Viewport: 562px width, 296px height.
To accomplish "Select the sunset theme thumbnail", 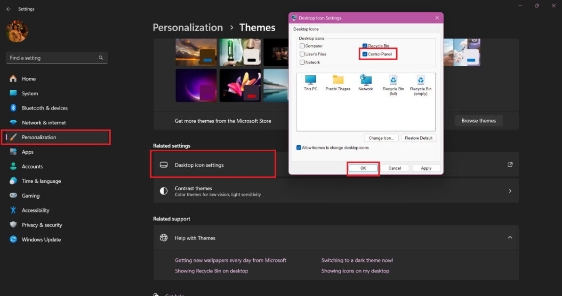I will 196,52.
